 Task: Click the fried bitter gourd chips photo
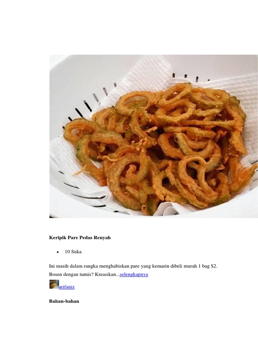point(154,136)
